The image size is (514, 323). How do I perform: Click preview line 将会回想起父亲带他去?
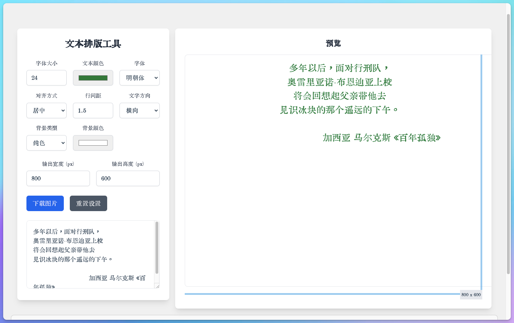[339, 96]
